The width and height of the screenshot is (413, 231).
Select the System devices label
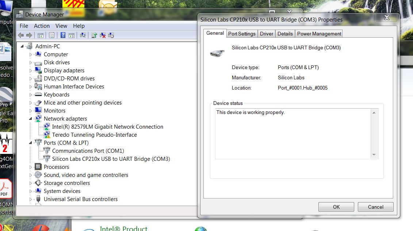click(62, 191)
